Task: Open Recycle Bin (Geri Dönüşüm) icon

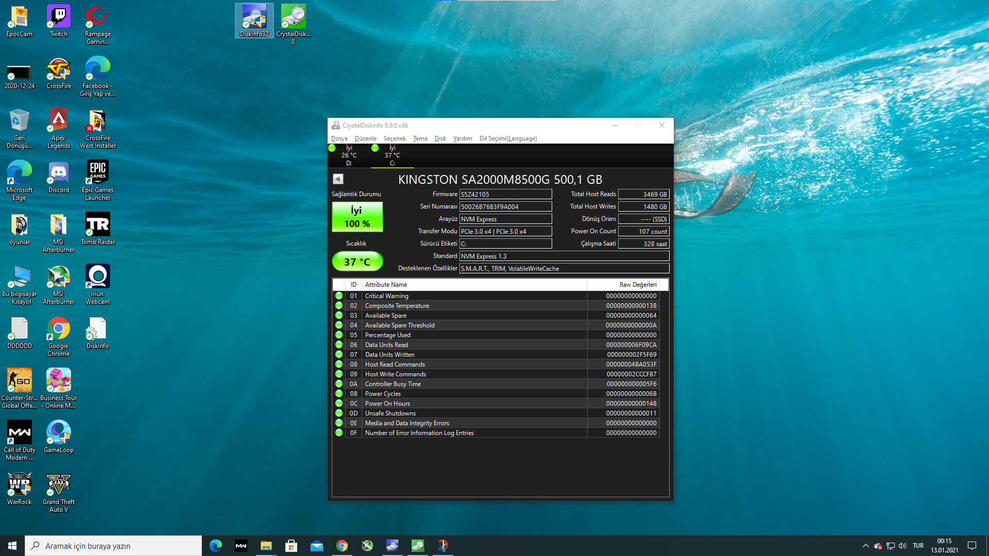Action: (x=19, y=129)
